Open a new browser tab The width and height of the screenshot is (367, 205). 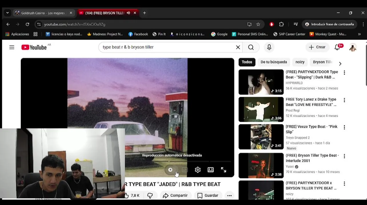coord(144,13)
